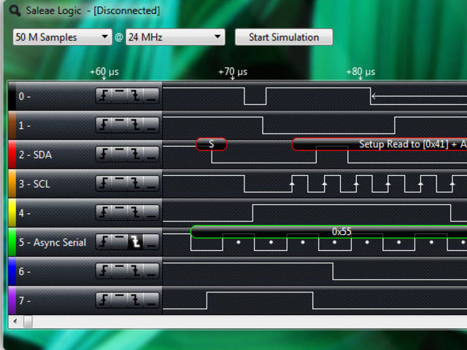Set high level trigger on SDA channel
The height and width of the screenshot is (350, 467).
click(120, 155)
